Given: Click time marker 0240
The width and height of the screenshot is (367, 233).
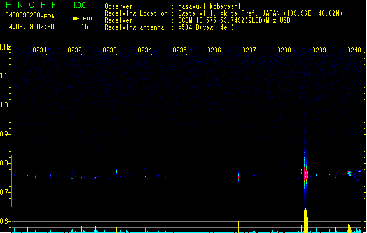Looking at the screenshot, I should [354, 50].
